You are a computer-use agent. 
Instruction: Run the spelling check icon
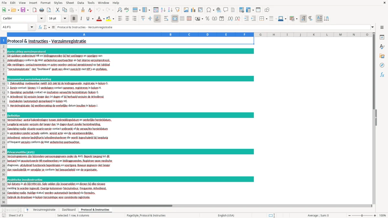pos(127,10)
